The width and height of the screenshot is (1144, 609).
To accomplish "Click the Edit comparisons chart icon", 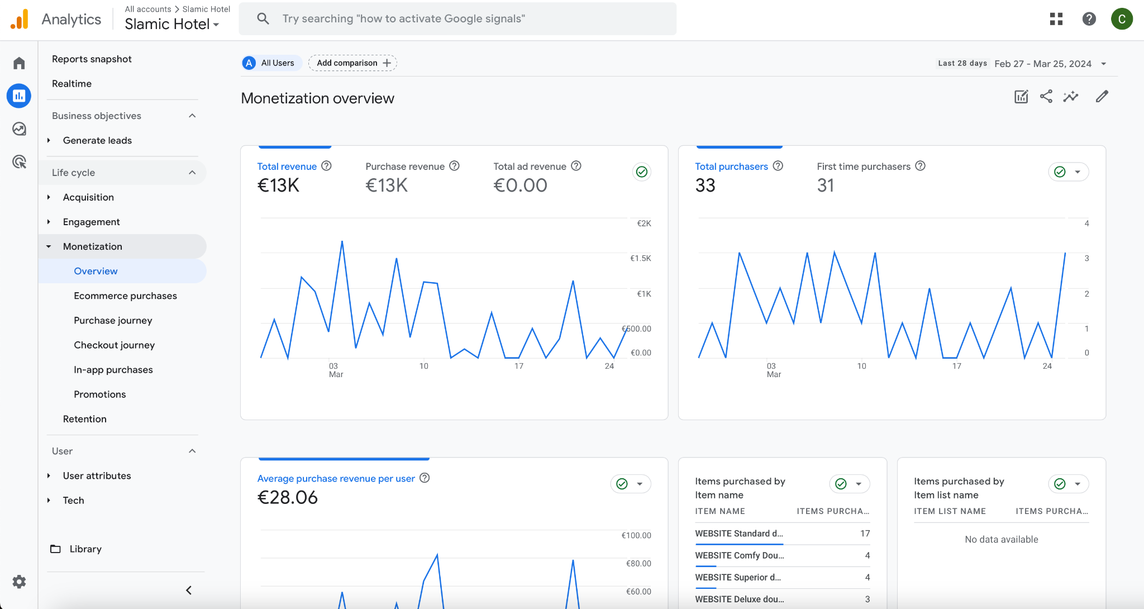I will click(1021, 97).
